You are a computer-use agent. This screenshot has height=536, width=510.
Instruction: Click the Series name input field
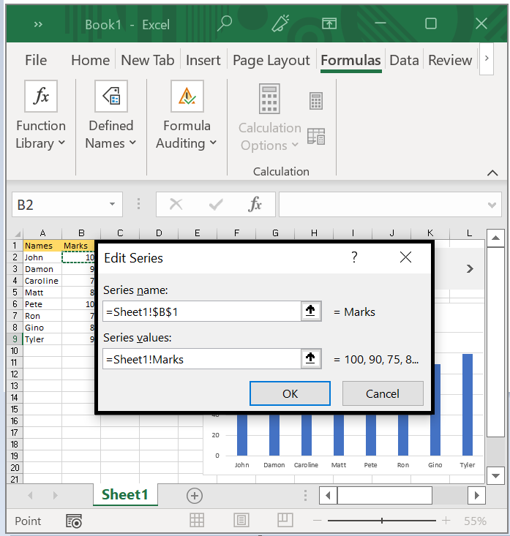tap(202, 311)
